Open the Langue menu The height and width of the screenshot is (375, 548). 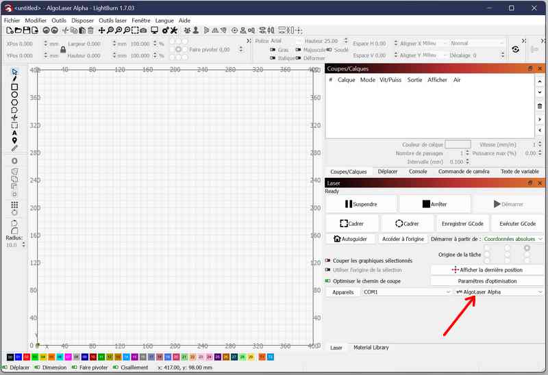(164, 21)
